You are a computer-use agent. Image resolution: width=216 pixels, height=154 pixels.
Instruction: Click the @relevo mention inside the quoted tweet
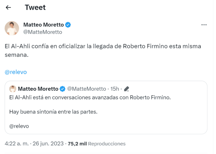(19, 126)
